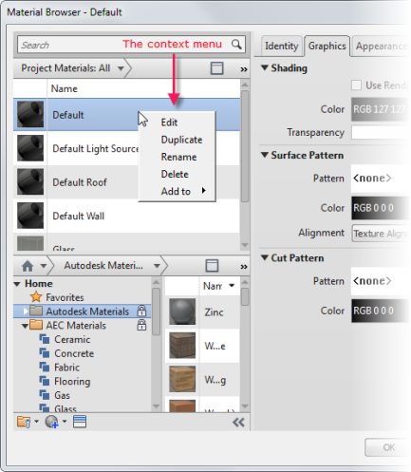
Task: Select the Zinc material thumbnail
Action: point(182,312)
